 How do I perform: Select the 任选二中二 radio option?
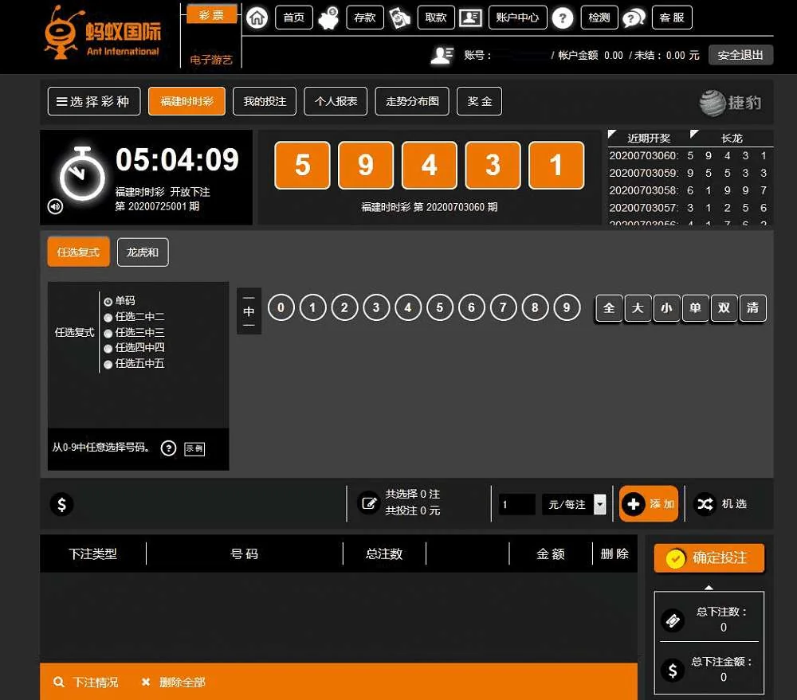click(108, 317)
